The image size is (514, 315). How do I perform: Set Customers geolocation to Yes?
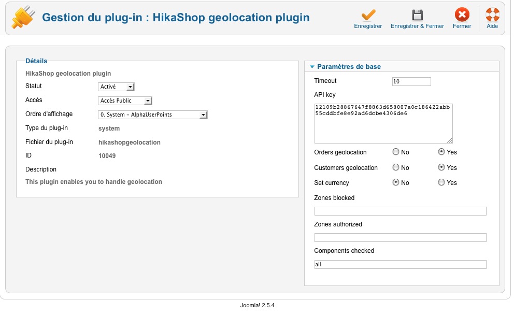pos(441,167)
